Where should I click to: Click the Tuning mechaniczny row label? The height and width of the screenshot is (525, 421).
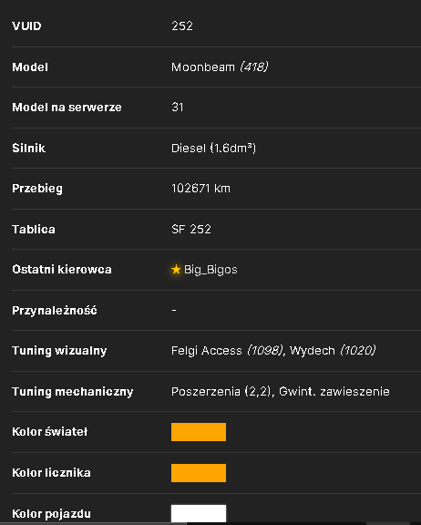[73, 391]
